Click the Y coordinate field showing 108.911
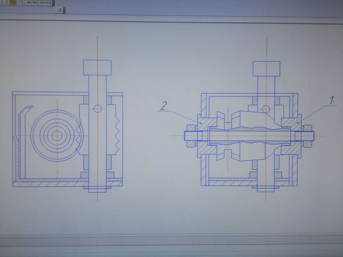 coord(45,2)
